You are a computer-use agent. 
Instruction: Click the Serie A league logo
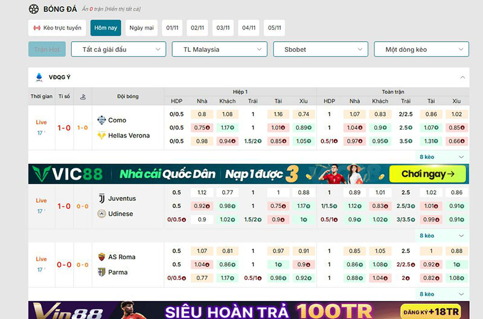coord(39,77)
